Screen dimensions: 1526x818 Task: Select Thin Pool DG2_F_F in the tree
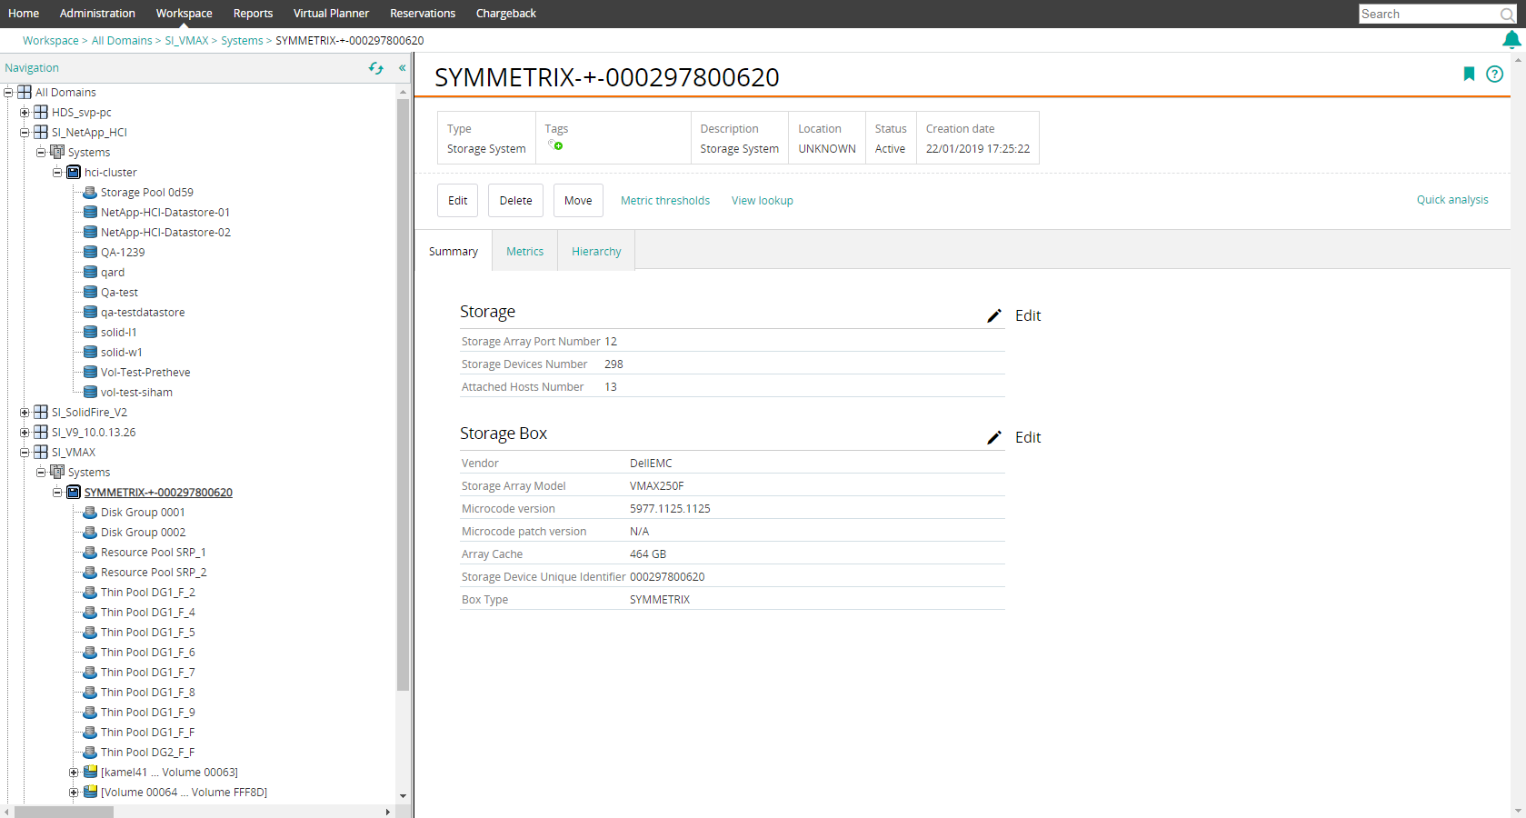147,753
